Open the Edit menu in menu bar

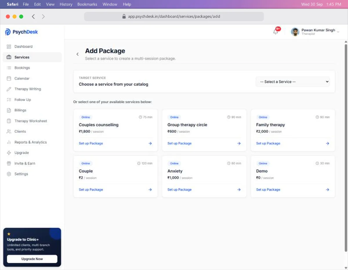click(37, 4)
